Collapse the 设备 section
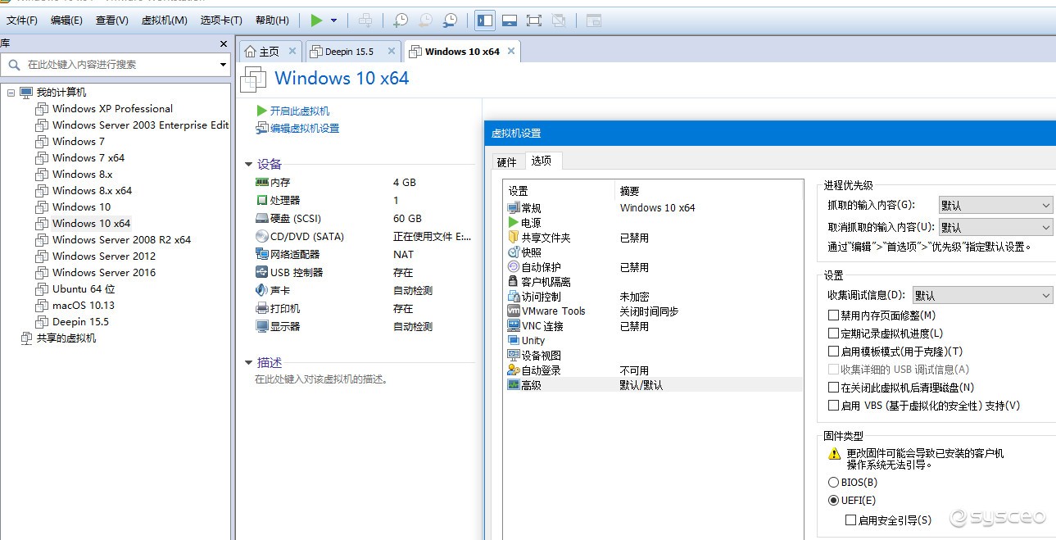This screenshot has width=1056, height=540. 249,165
